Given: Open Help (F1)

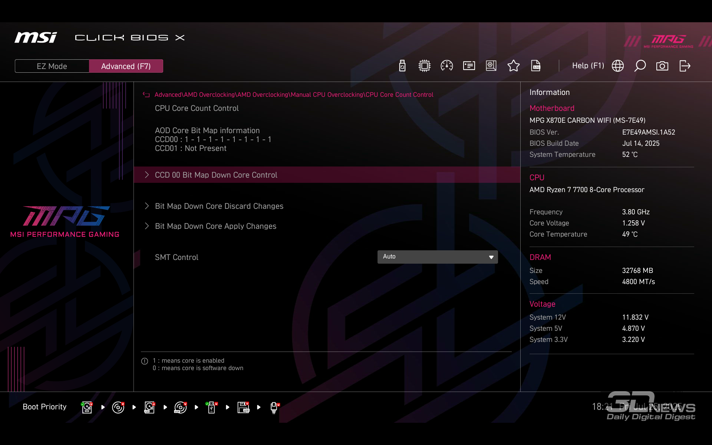Looking at the screenshot, I should pyautogui.click(x=588, y=66).
